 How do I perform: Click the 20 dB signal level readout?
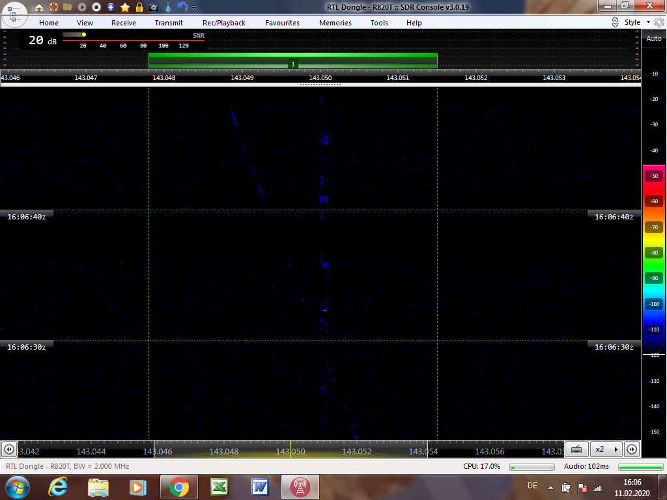(x=42, y=40)
